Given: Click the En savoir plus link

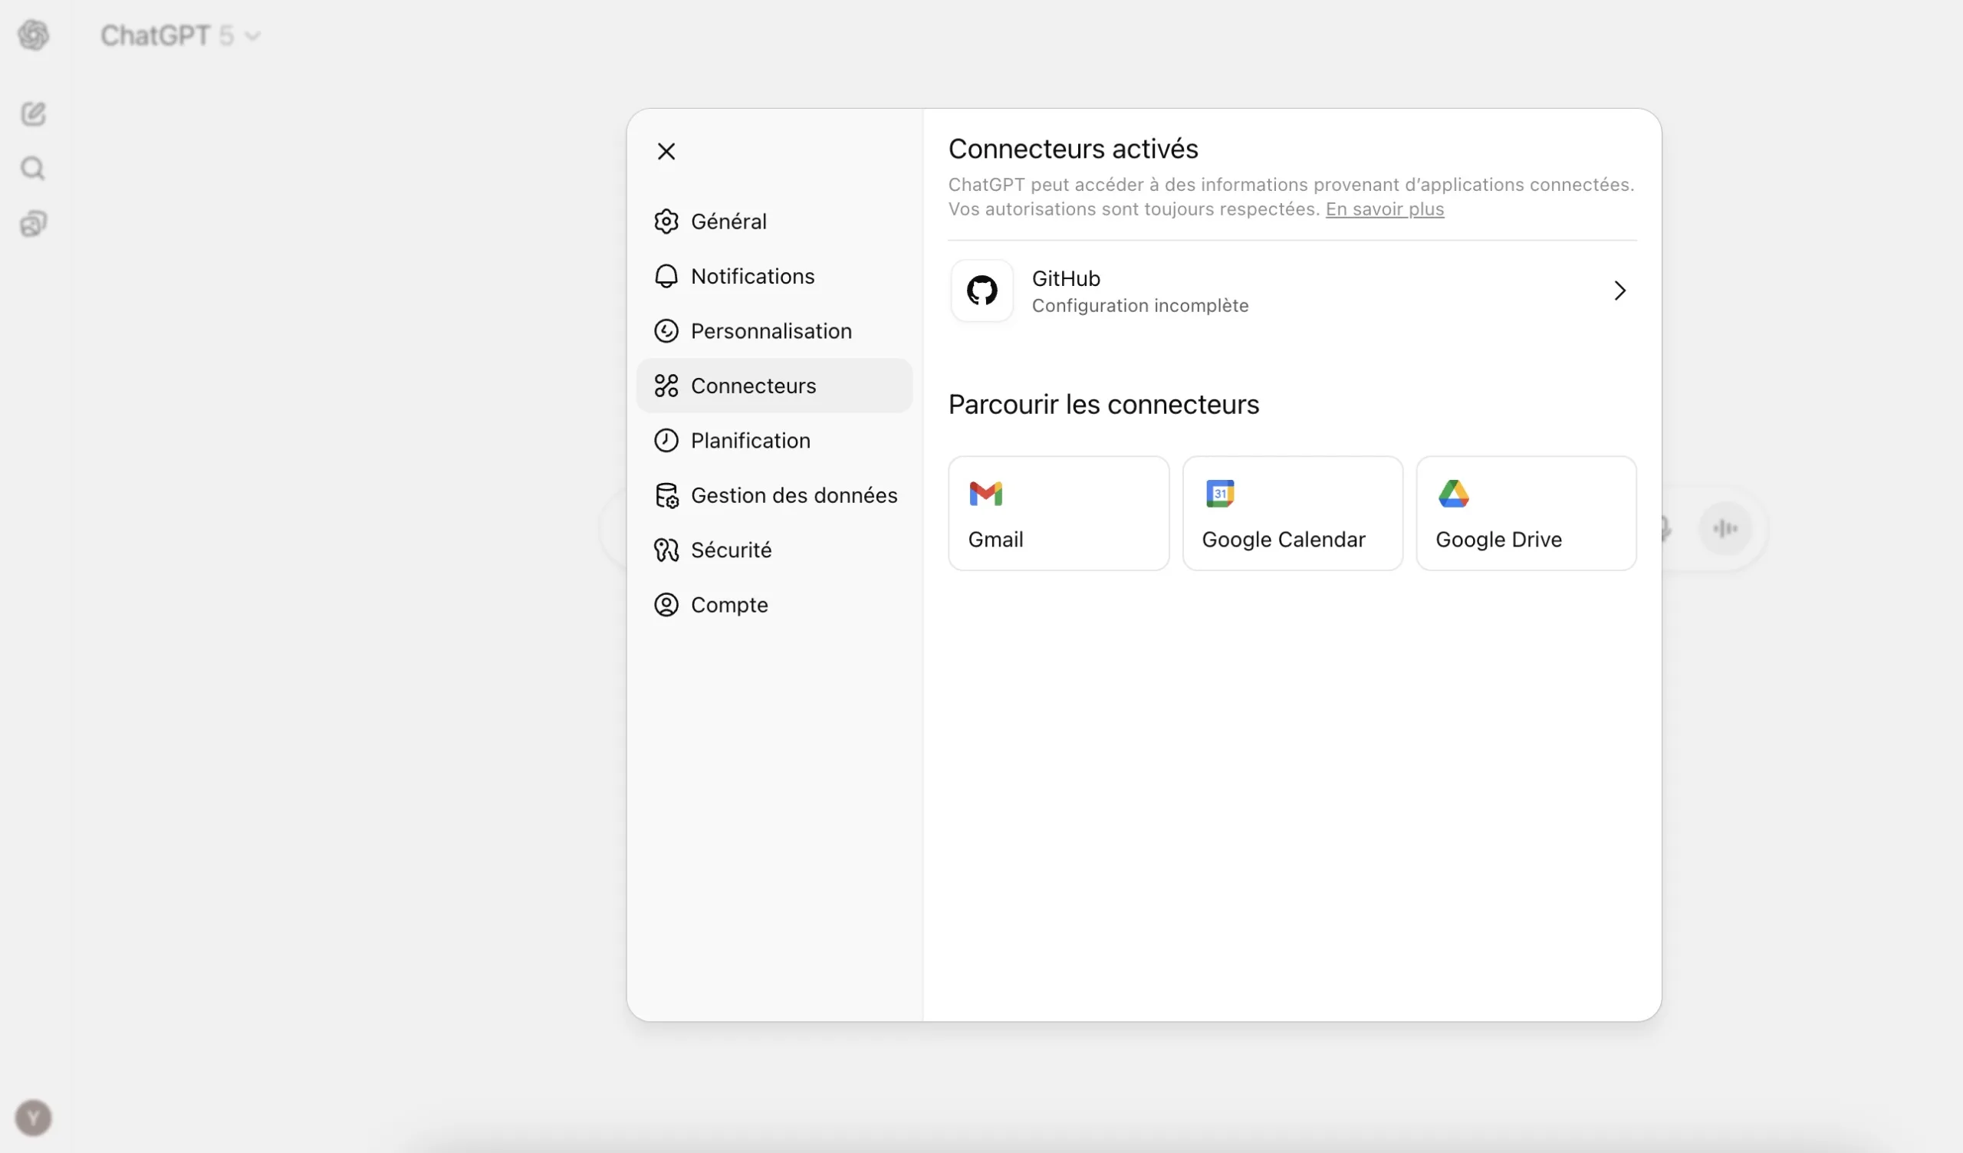Looking at the screenshot, I should pos(1384,209).
